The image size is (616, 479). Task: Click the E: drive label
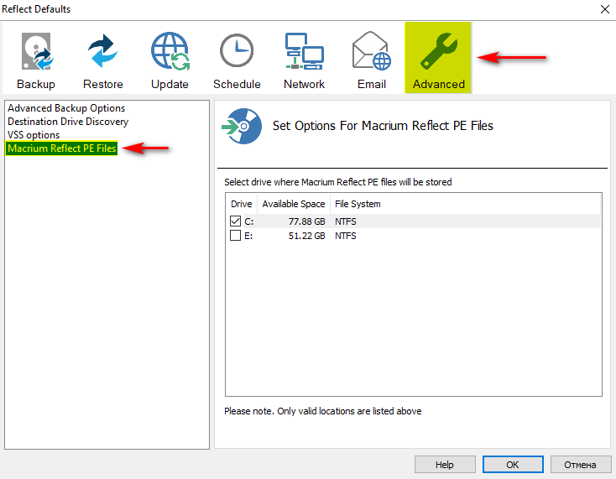click(248, 236)
